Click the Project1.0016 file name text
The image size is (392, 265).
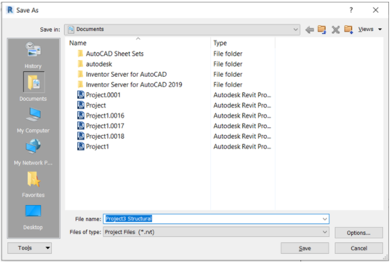coord(105,115)
